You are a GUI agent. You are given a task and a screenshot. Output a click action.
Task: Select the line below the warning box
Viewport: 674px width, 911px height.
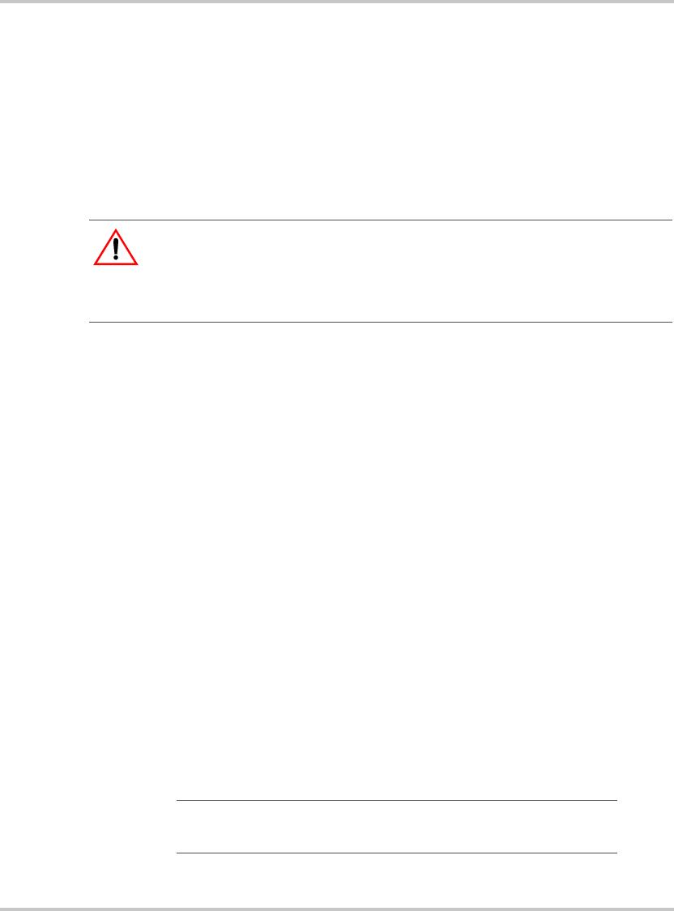(380, 322)
